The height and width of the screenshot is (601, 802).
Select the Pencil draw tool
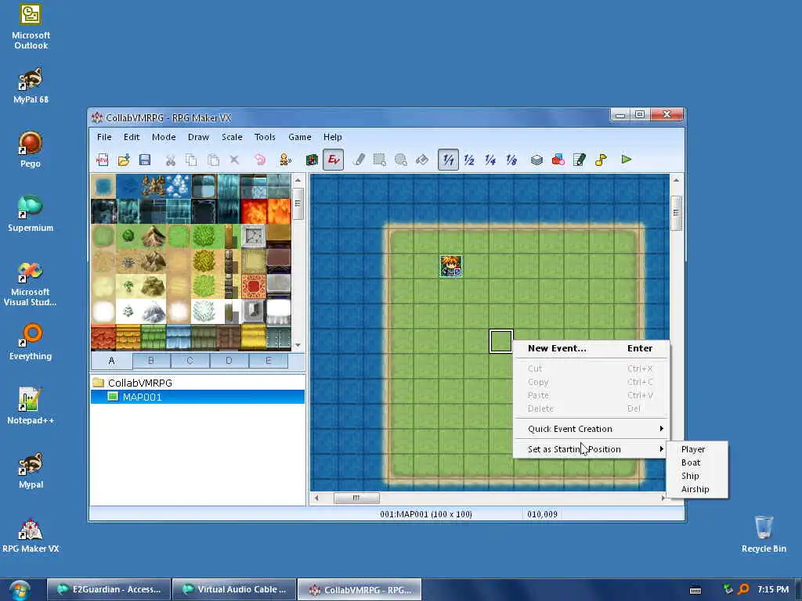pyautogui.click(x=359, y=160)
